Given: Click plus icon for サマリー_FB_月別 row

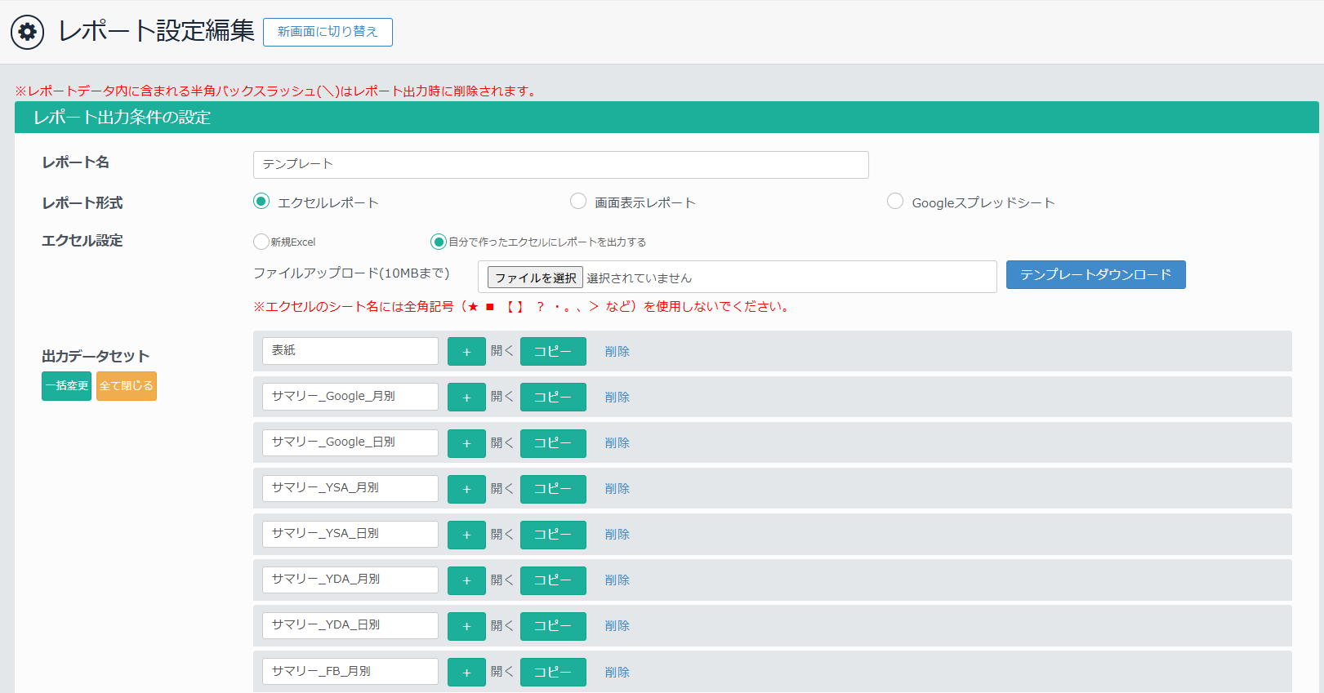Looking at the screenshot, I should [466, 672].
